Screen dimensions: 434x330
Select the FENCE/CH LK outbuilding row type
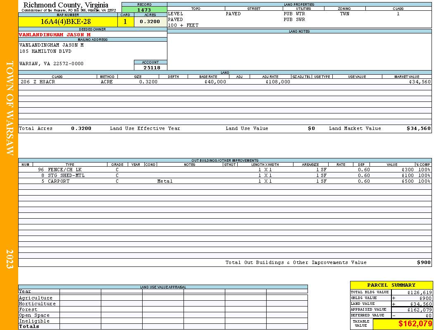pos(65,170)
